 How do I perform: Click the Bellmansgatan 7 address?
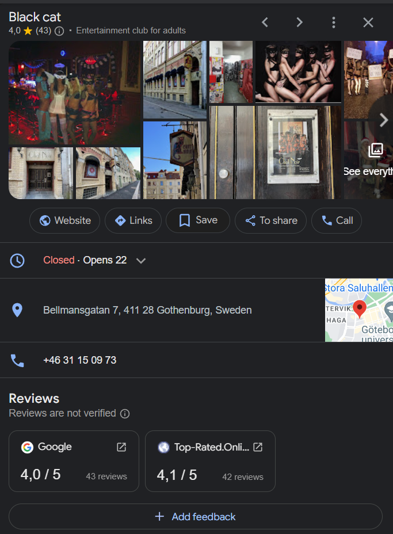point(147,310)
